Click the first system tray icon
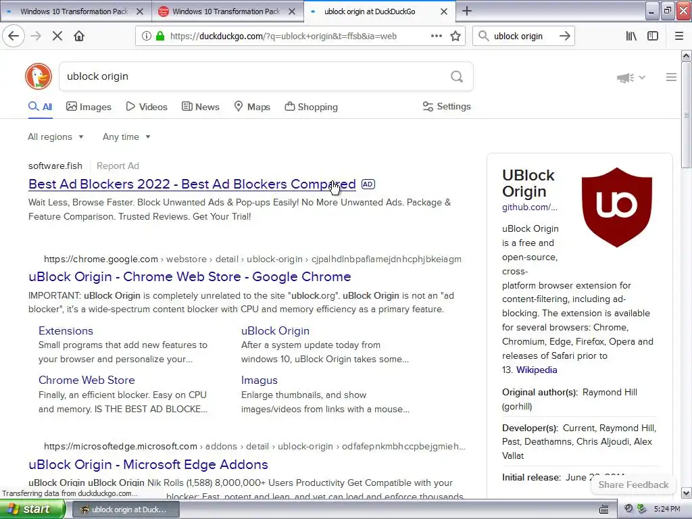 click(x=629, y=509)
